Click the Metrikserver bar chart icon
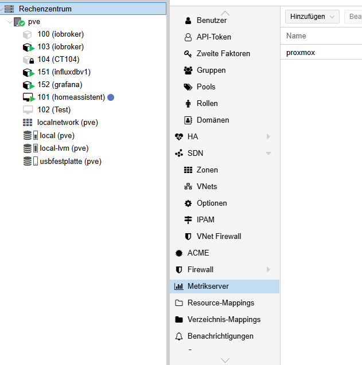Image resolution: width=362 pixels, height=365 pixels. pyautogui.click(x=179, y=286)
